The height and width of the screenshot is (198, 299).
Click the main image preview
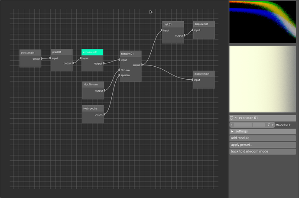pos(263,79)
